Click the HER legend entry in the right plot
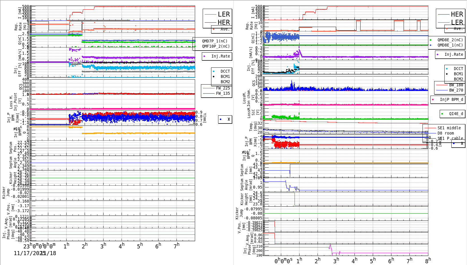The image size is (467, 265). coord(457,14)
